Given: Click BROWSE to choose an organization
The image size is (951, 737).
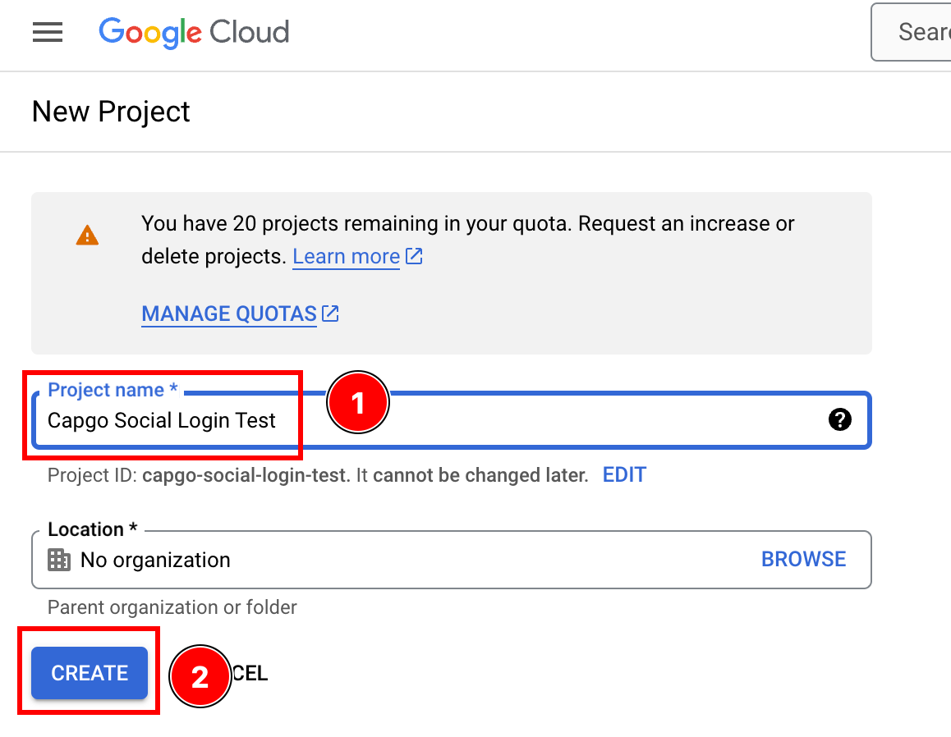Looking at the screenshot, I should pos(803,559).
